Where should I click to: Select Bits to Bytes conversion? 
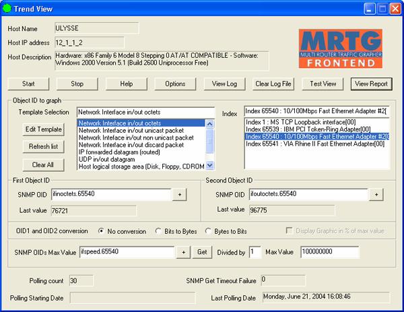[158, 230]
